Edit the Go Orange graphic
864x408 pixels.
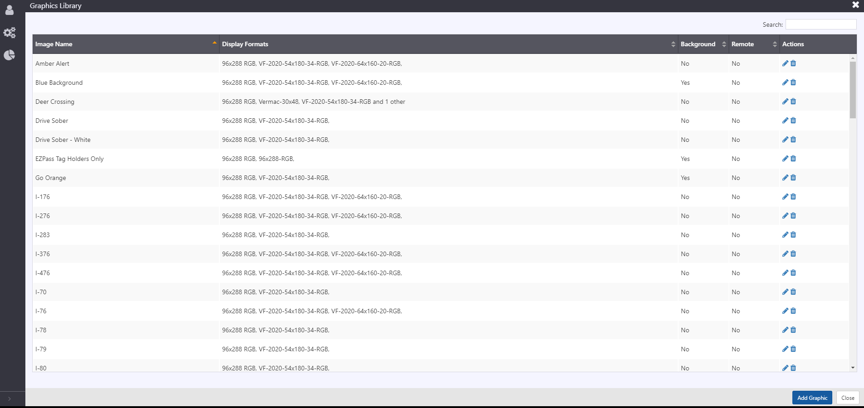(x=785, y=178)
